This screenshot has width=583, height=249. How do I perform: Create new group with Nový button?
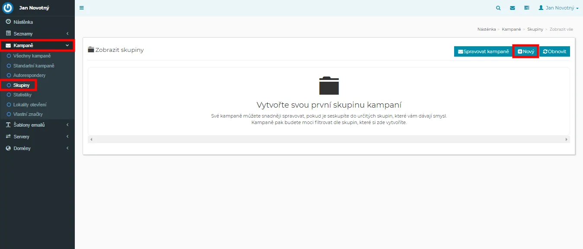coord(525,51)
